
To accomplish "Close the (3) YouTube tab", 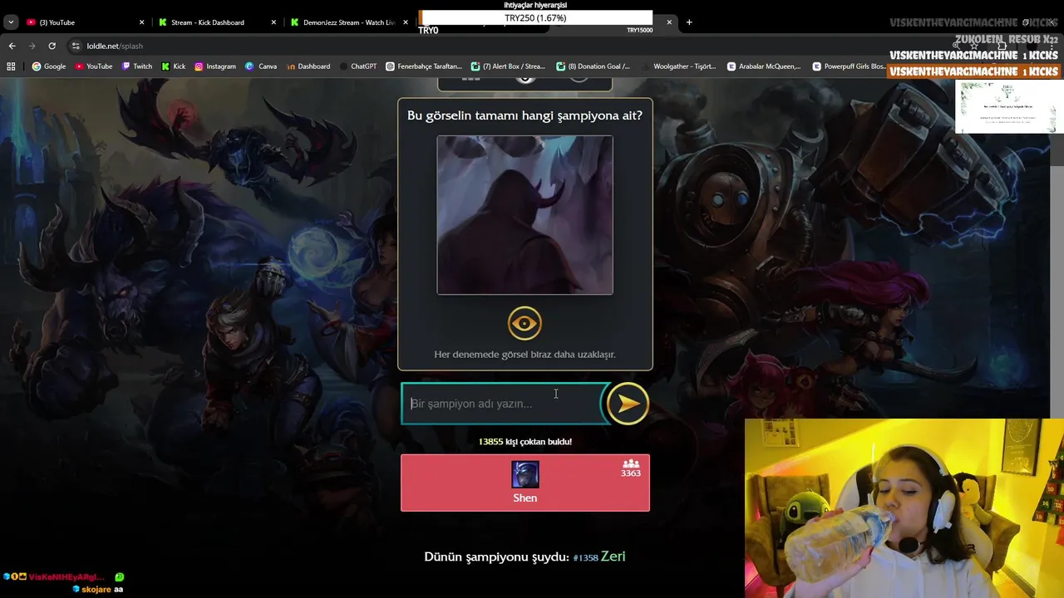I will tap(141, 22).
